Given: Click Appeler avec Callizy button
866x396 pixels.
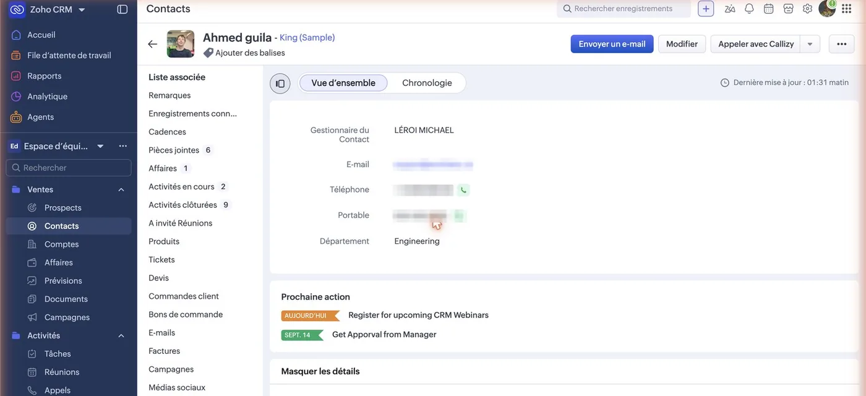Looking at the screenshot, I should pos(755,44).
